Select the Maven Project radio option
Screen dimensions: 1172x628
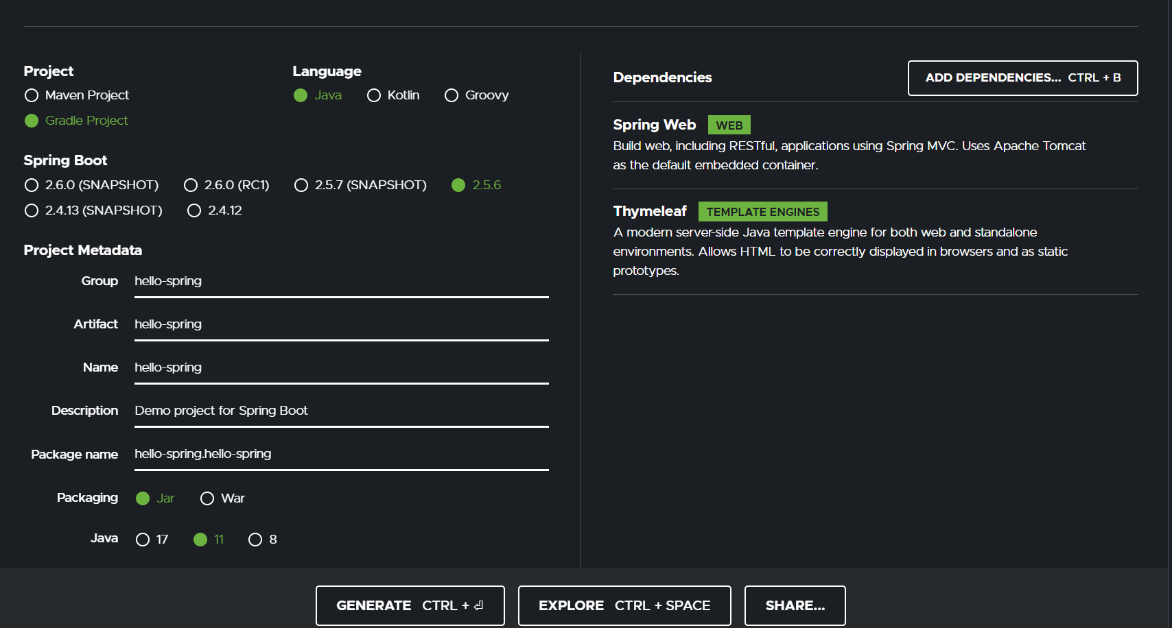click(x=76, y=95)
